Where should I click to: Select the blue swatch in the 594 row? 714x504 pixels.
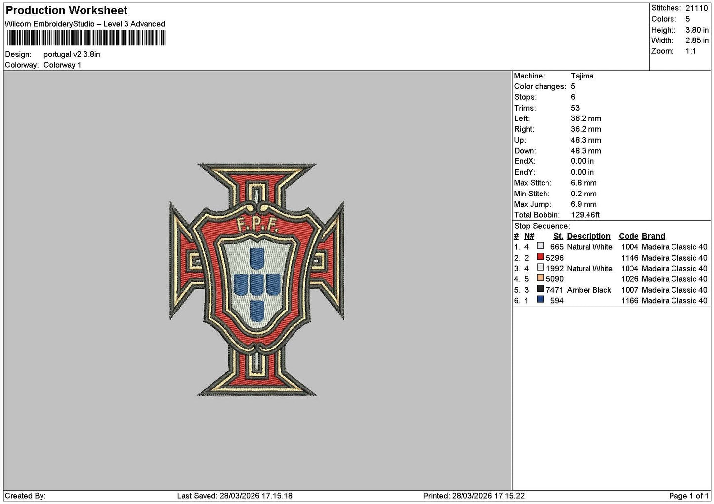click(x=540, y=300)
